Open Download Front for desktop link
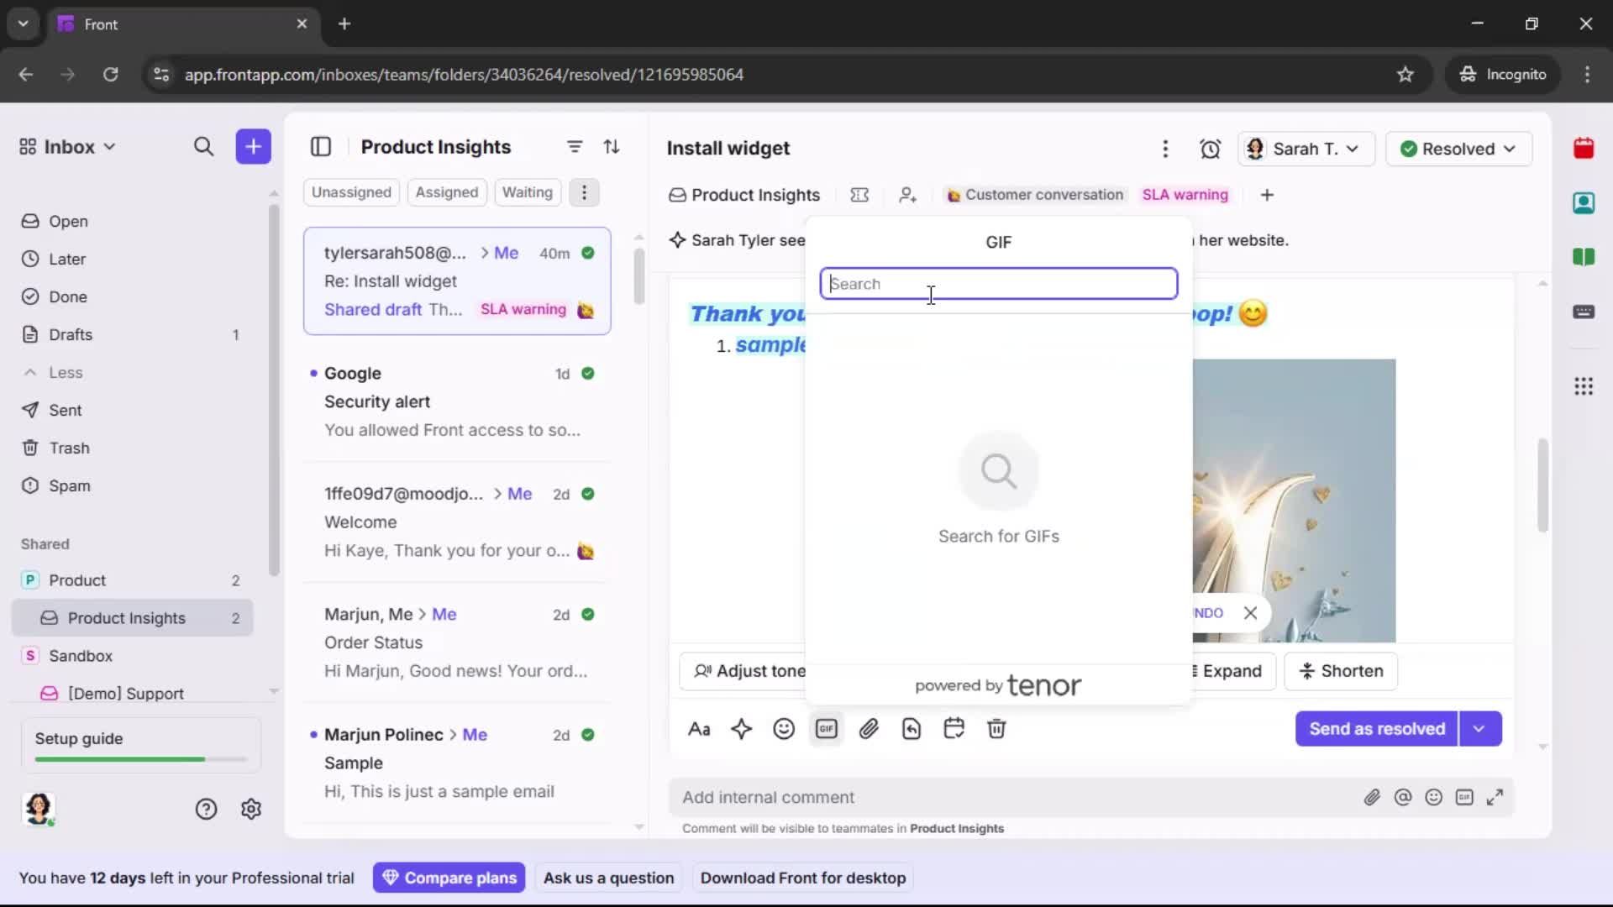 pos(803,878)
